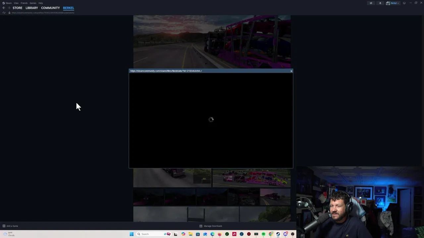Screen dimensions: 424x238
Task: Open Microsoft Edge from taskbar
Action: 212,234
